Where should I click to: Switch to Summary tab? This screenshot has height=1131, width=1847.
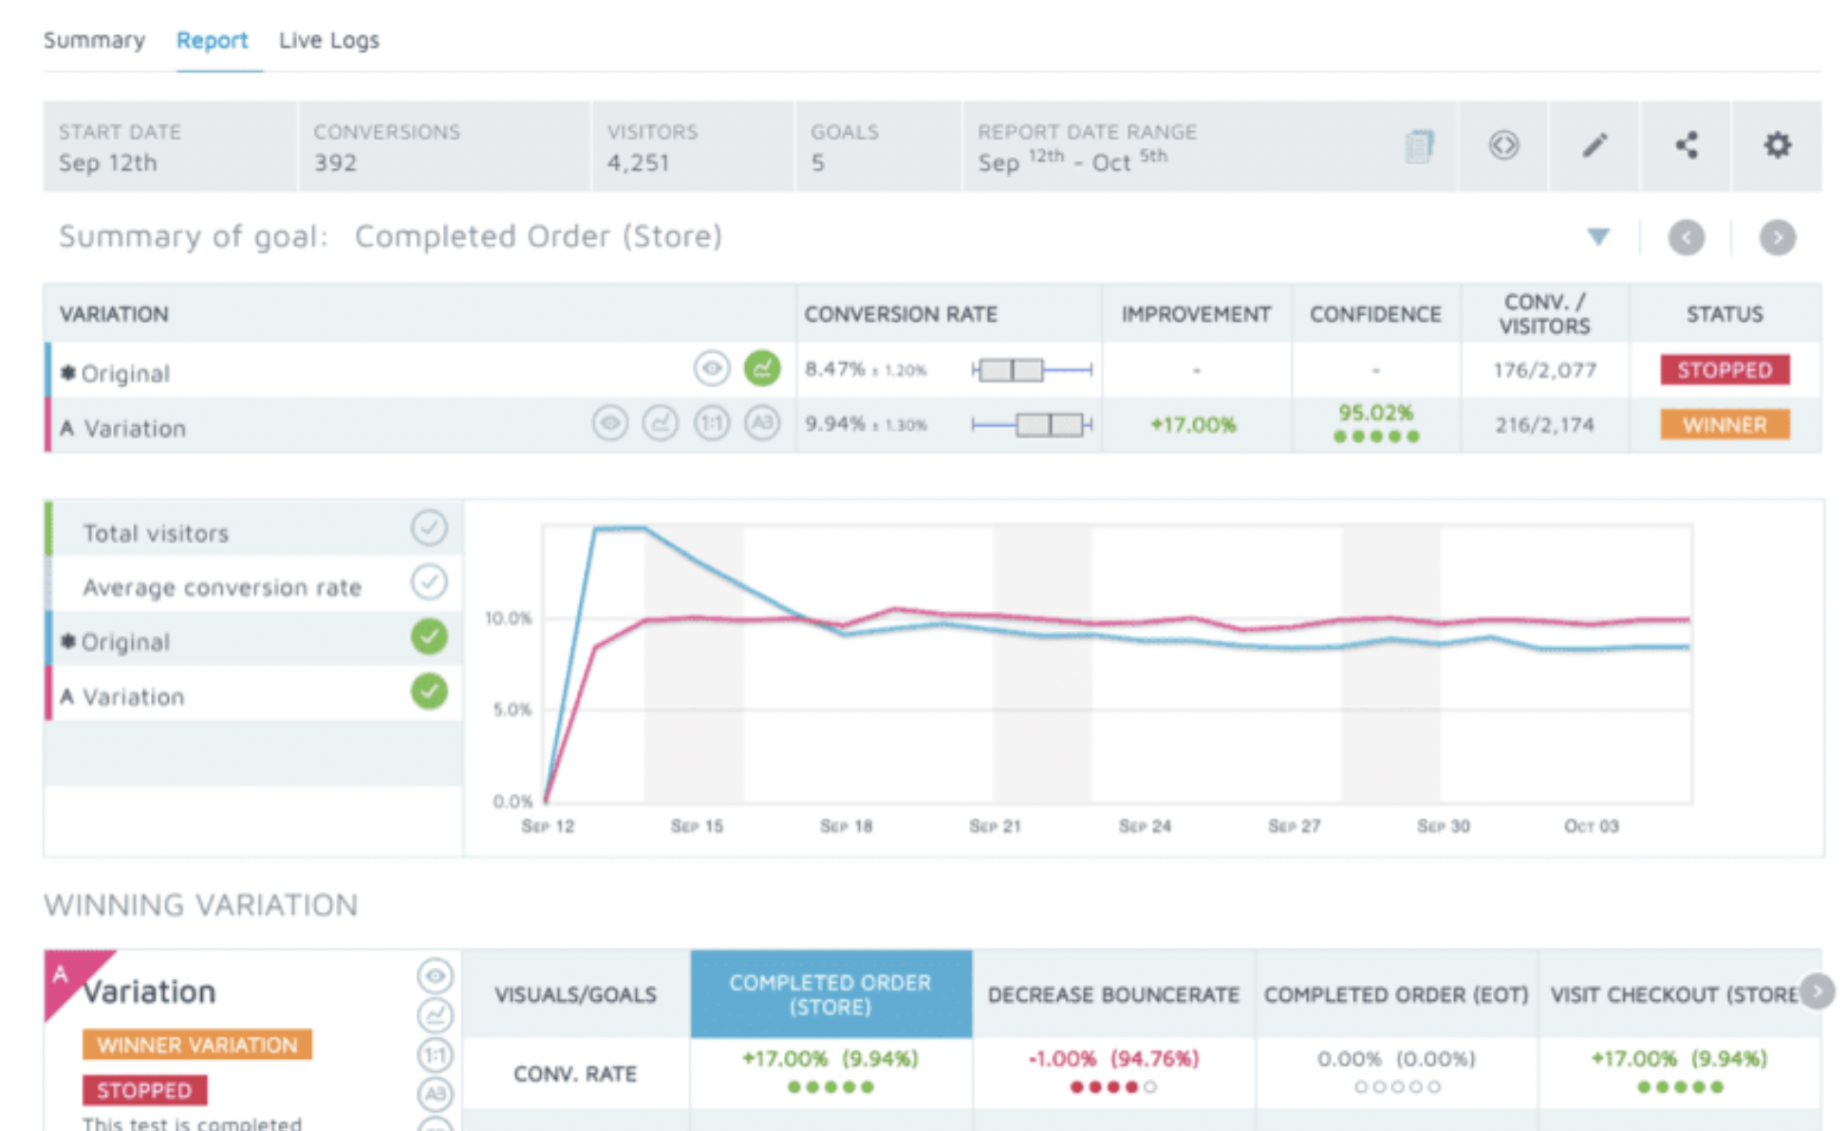click(94, 40)
